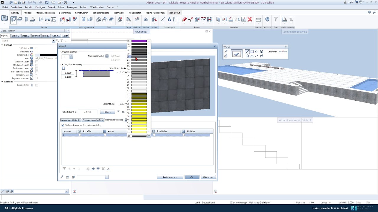Click the settings gear icon near the ribbon tabs
This screenshot has height=212, width=378.
click(369, 12)
